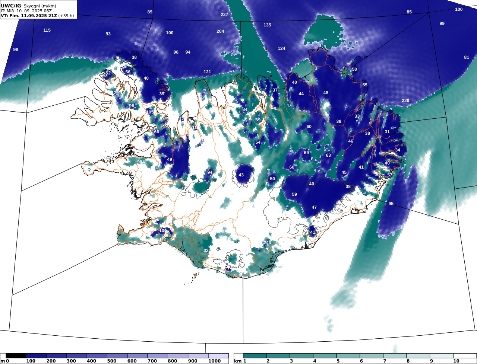477x364 pixels.
Task: Click the visibility value 227 on the map
Action: [x=224, y=15]
